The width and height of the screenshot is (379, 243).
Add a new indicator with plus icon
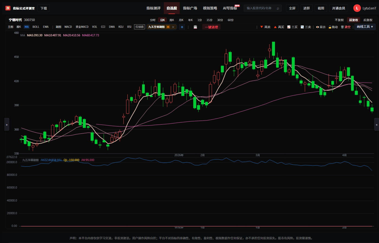point(182,27)
